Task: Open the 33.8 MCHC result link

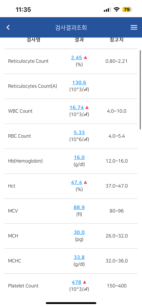Action: pos(79,257)
